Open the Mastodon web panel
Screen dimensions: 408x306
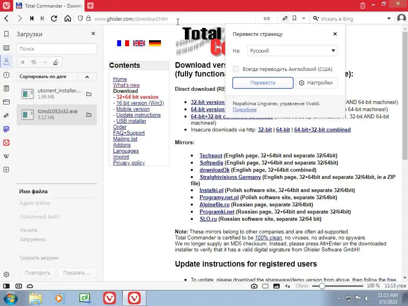(6, 129)
